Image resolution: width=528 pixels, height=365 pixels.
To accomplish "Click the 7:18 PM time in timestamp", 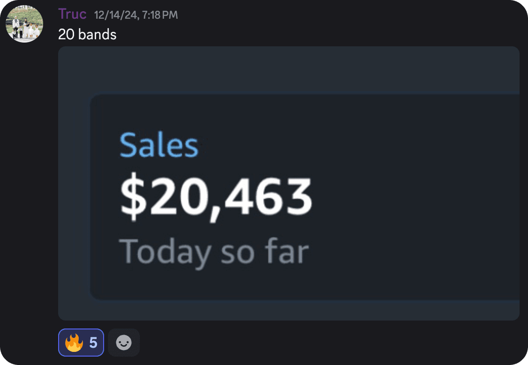I will click(x=159, y=15).
